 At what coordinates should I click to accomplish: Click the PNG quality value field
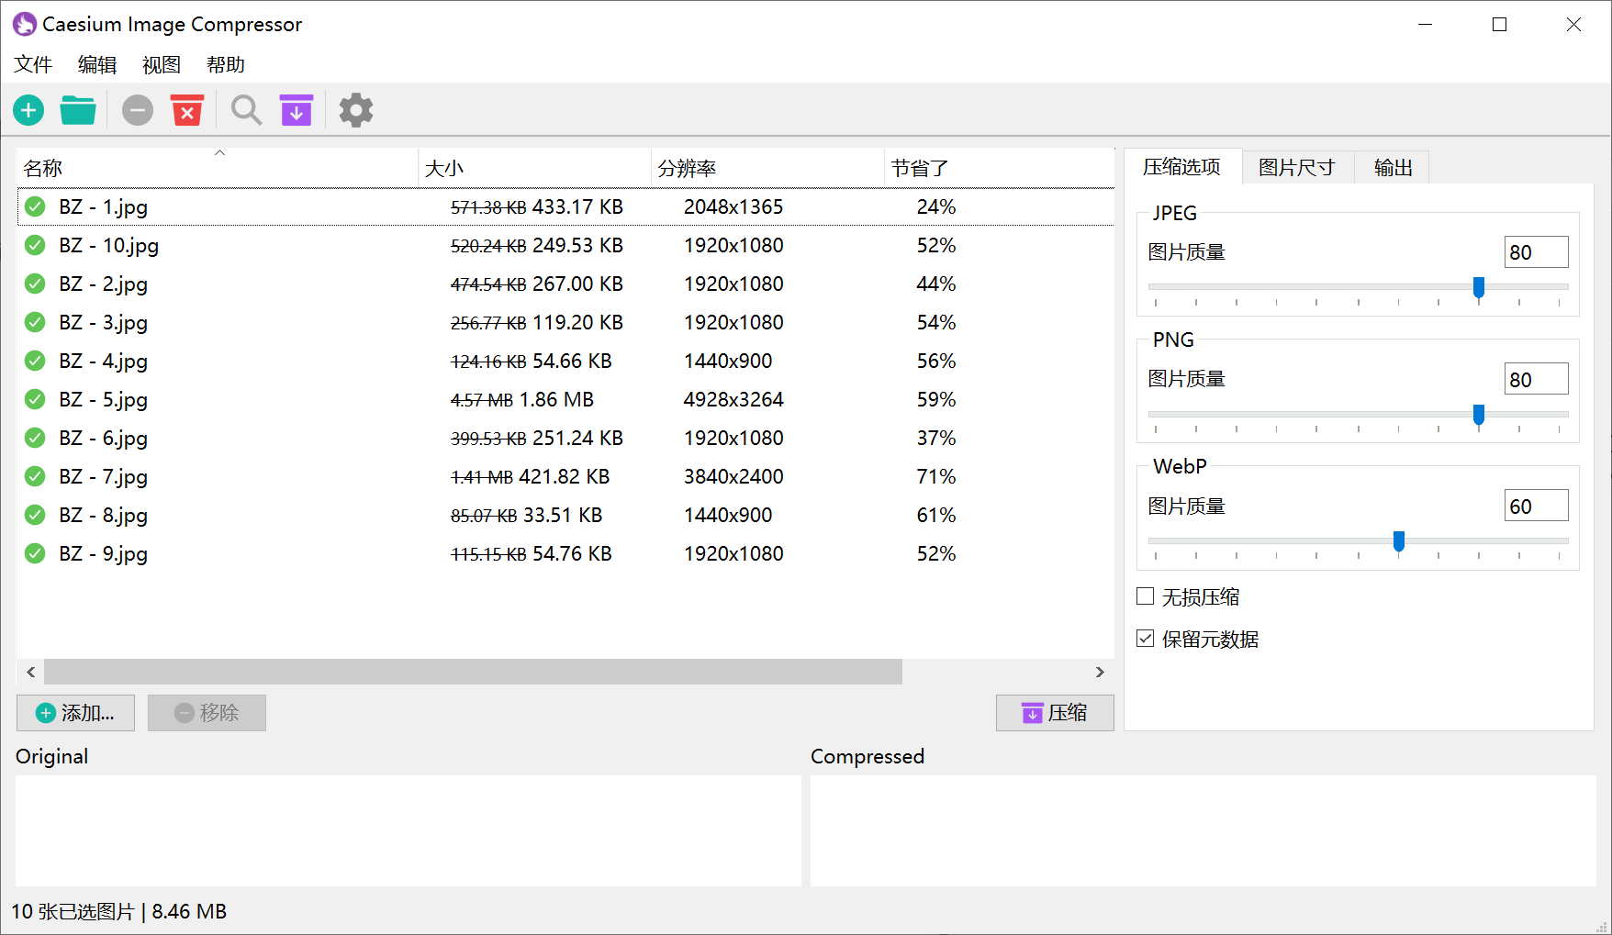tap(1537, 379)
